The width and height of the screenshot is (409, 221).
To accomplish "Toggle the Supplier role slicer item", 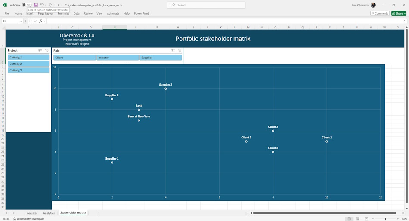I will point(161,58).
